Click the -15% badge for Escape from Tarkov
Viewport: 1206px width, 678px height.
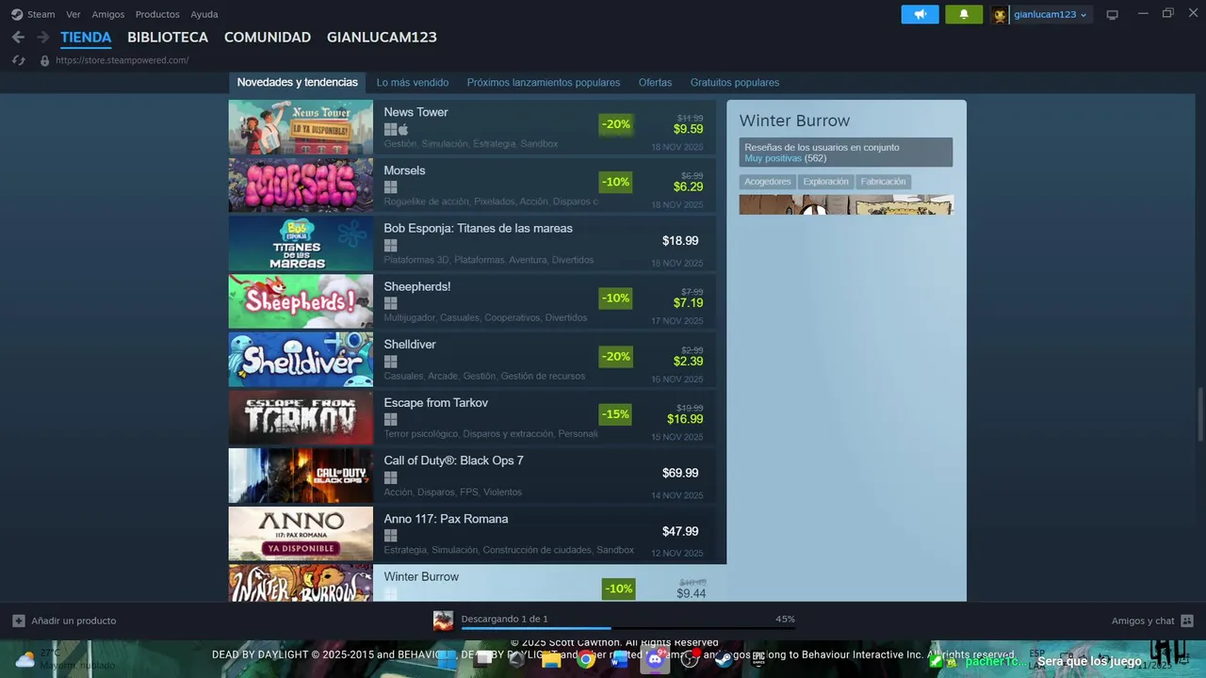click(615, 414)
